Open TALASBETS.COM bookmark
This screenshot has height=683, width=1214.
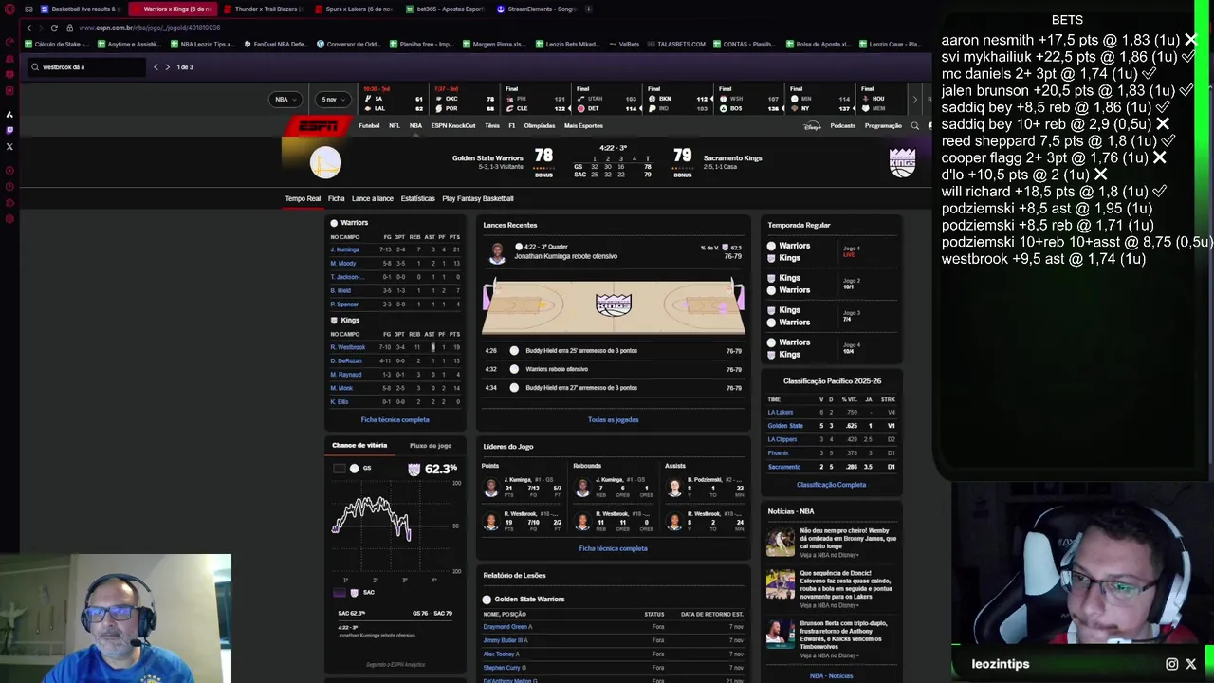point(676,44)
